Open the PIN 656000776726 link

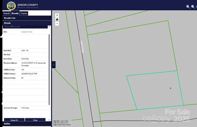(27, 32)
